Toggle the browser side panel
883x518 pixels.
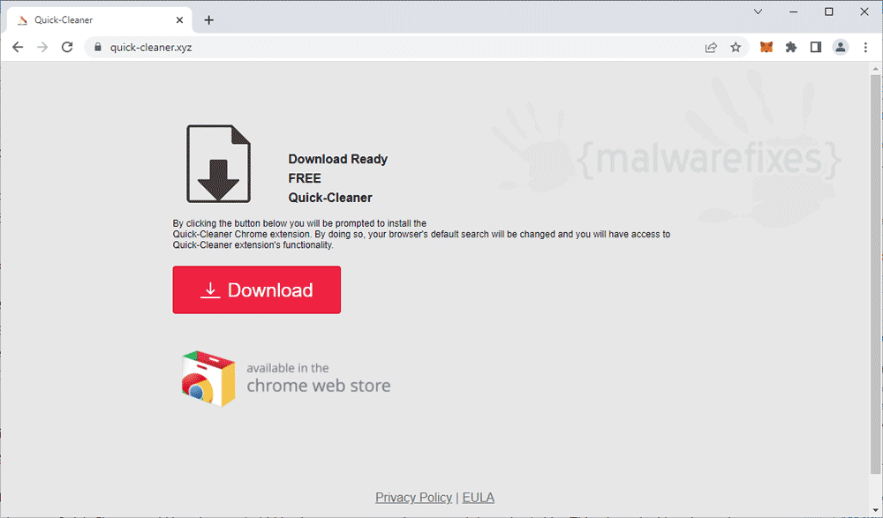[x=815, y=48]
